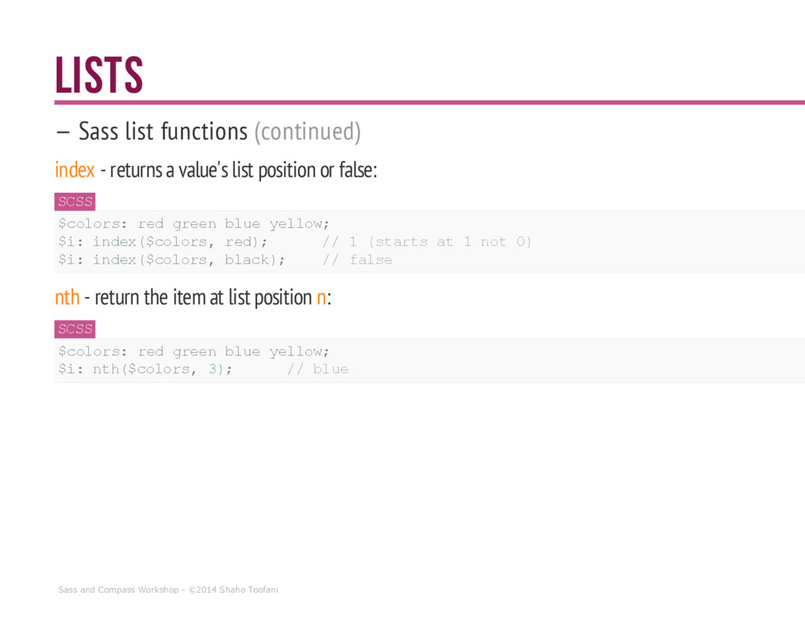Click the '$colors: red green blue yellow;' line in first block
Viewport: 805px width, 622px height.
[193, 224]
